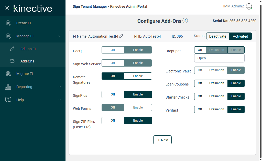The width and height of the screenshot is (262, 161).
Task: Set Verifast to Evaluation
Action: point(216,109)
